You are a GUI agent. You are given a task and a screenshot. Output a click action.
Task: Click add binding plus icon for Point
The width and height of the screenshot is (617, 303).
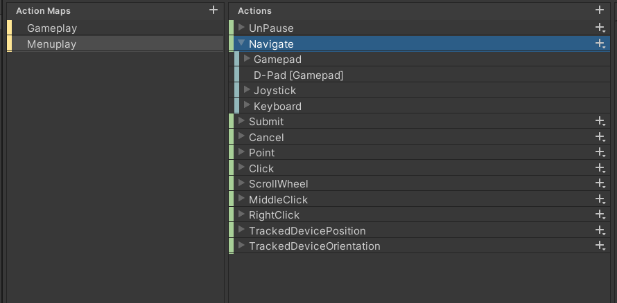(600, 152)
